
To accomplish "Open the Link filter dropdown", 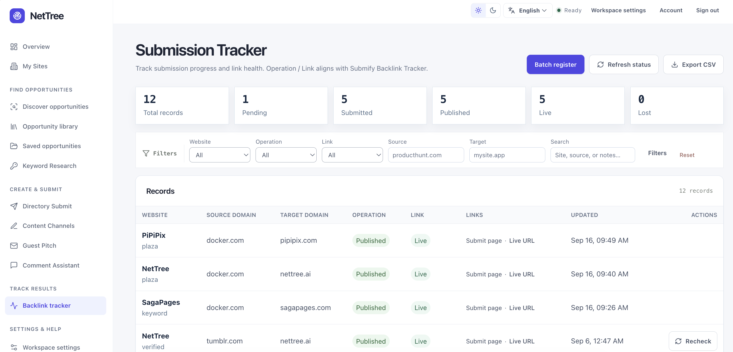I will [352, 155].
